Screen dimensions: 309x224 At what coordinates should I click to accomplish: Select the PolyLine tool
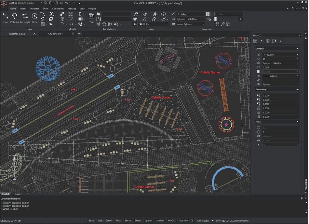[15, 18]
